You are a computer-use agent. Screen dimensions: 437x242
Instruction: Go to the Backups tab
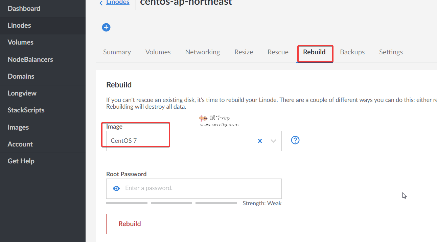pos(352,52)
